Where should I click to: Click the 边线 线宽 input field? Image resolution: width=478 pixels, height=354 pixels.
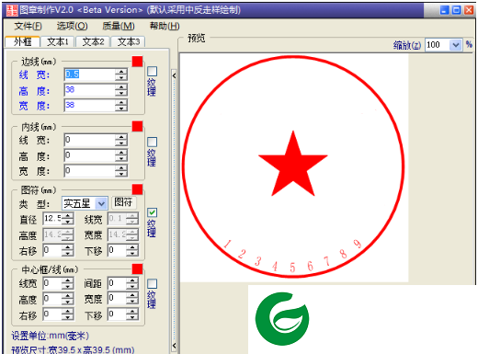[90, 74]
